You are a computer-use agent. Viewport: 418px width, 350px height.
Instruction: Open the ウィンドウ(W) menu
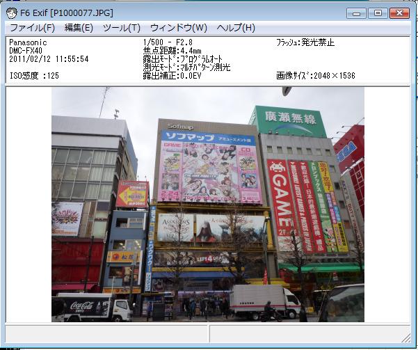point(179,28)
